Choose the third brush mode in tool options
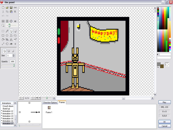 (13, 51)
